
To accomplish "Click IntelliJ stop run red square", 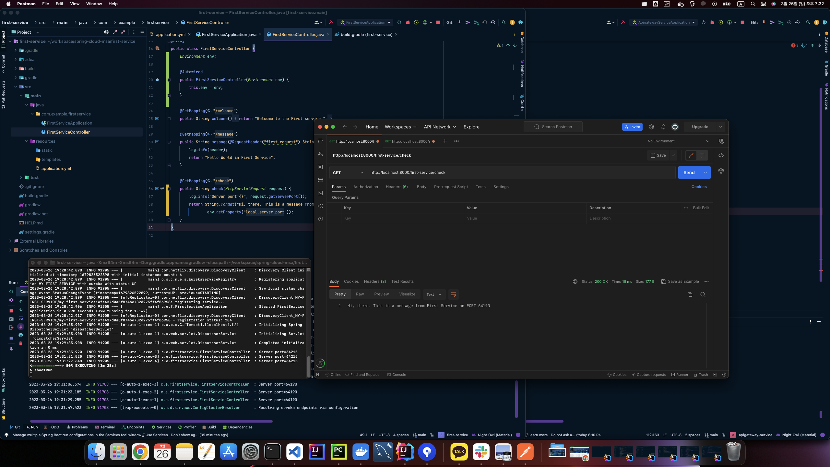I will (438, 22).
